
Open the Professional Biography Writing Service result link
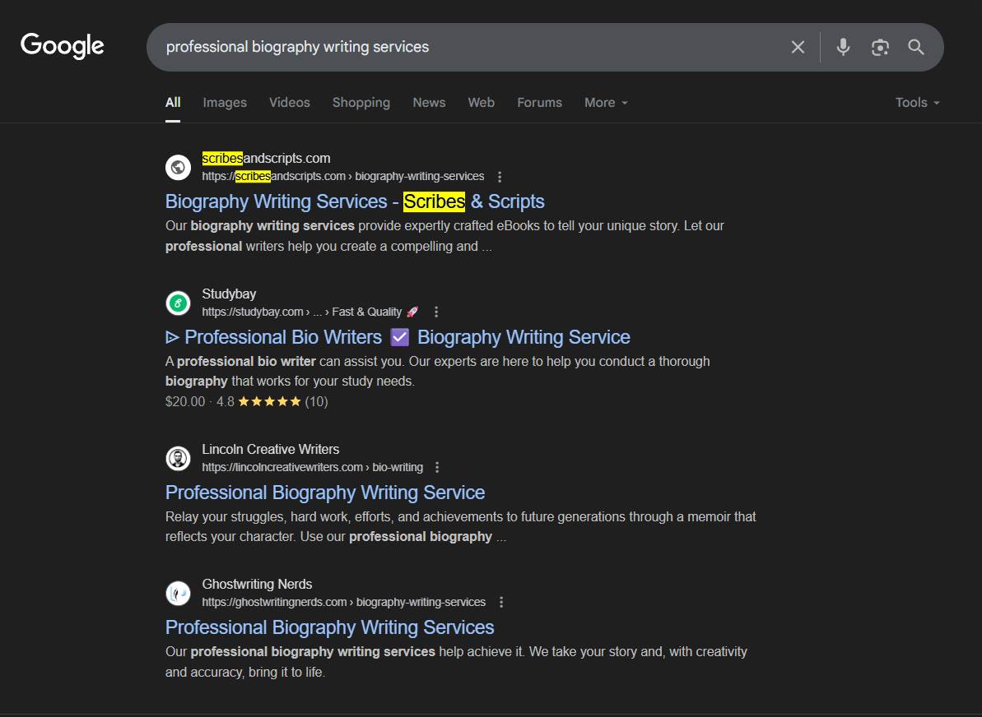tap(324, 492)
